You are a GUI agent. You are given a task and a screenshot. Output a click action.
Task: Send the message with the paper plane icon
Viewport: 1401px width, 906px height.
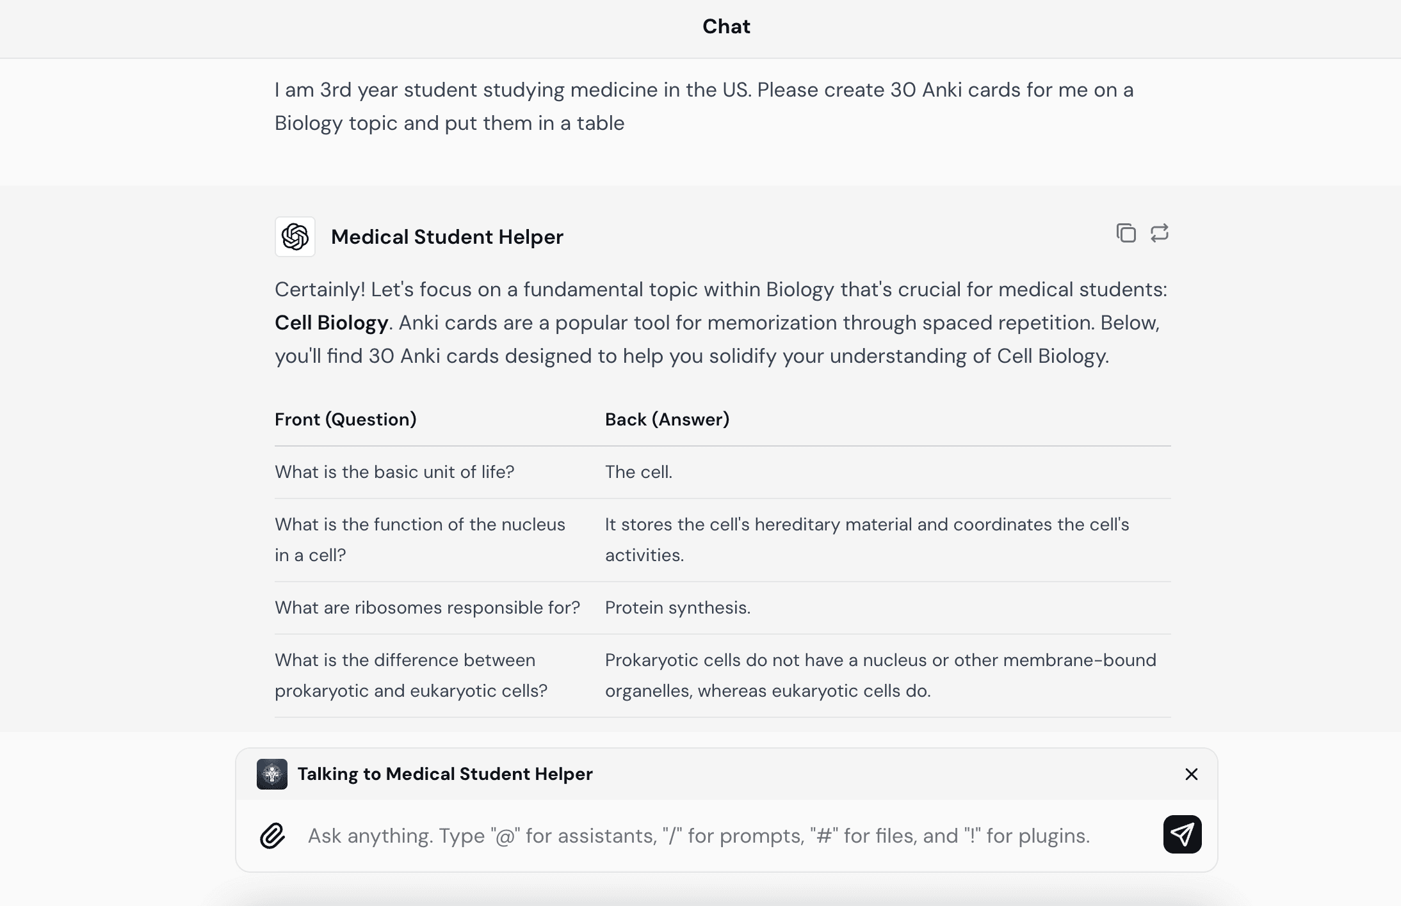(x=1182, y=834)
